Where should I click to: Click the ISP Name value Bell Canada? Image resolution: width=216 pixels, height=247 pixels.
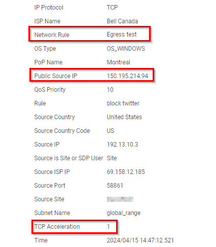tap(122, 21)
